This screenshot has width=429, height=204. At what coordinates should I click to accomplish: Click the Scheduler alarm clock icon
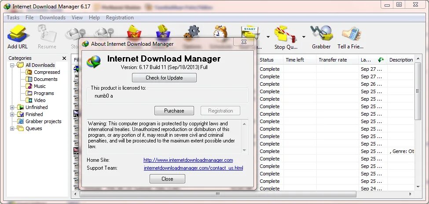click(x=220, y=32)
